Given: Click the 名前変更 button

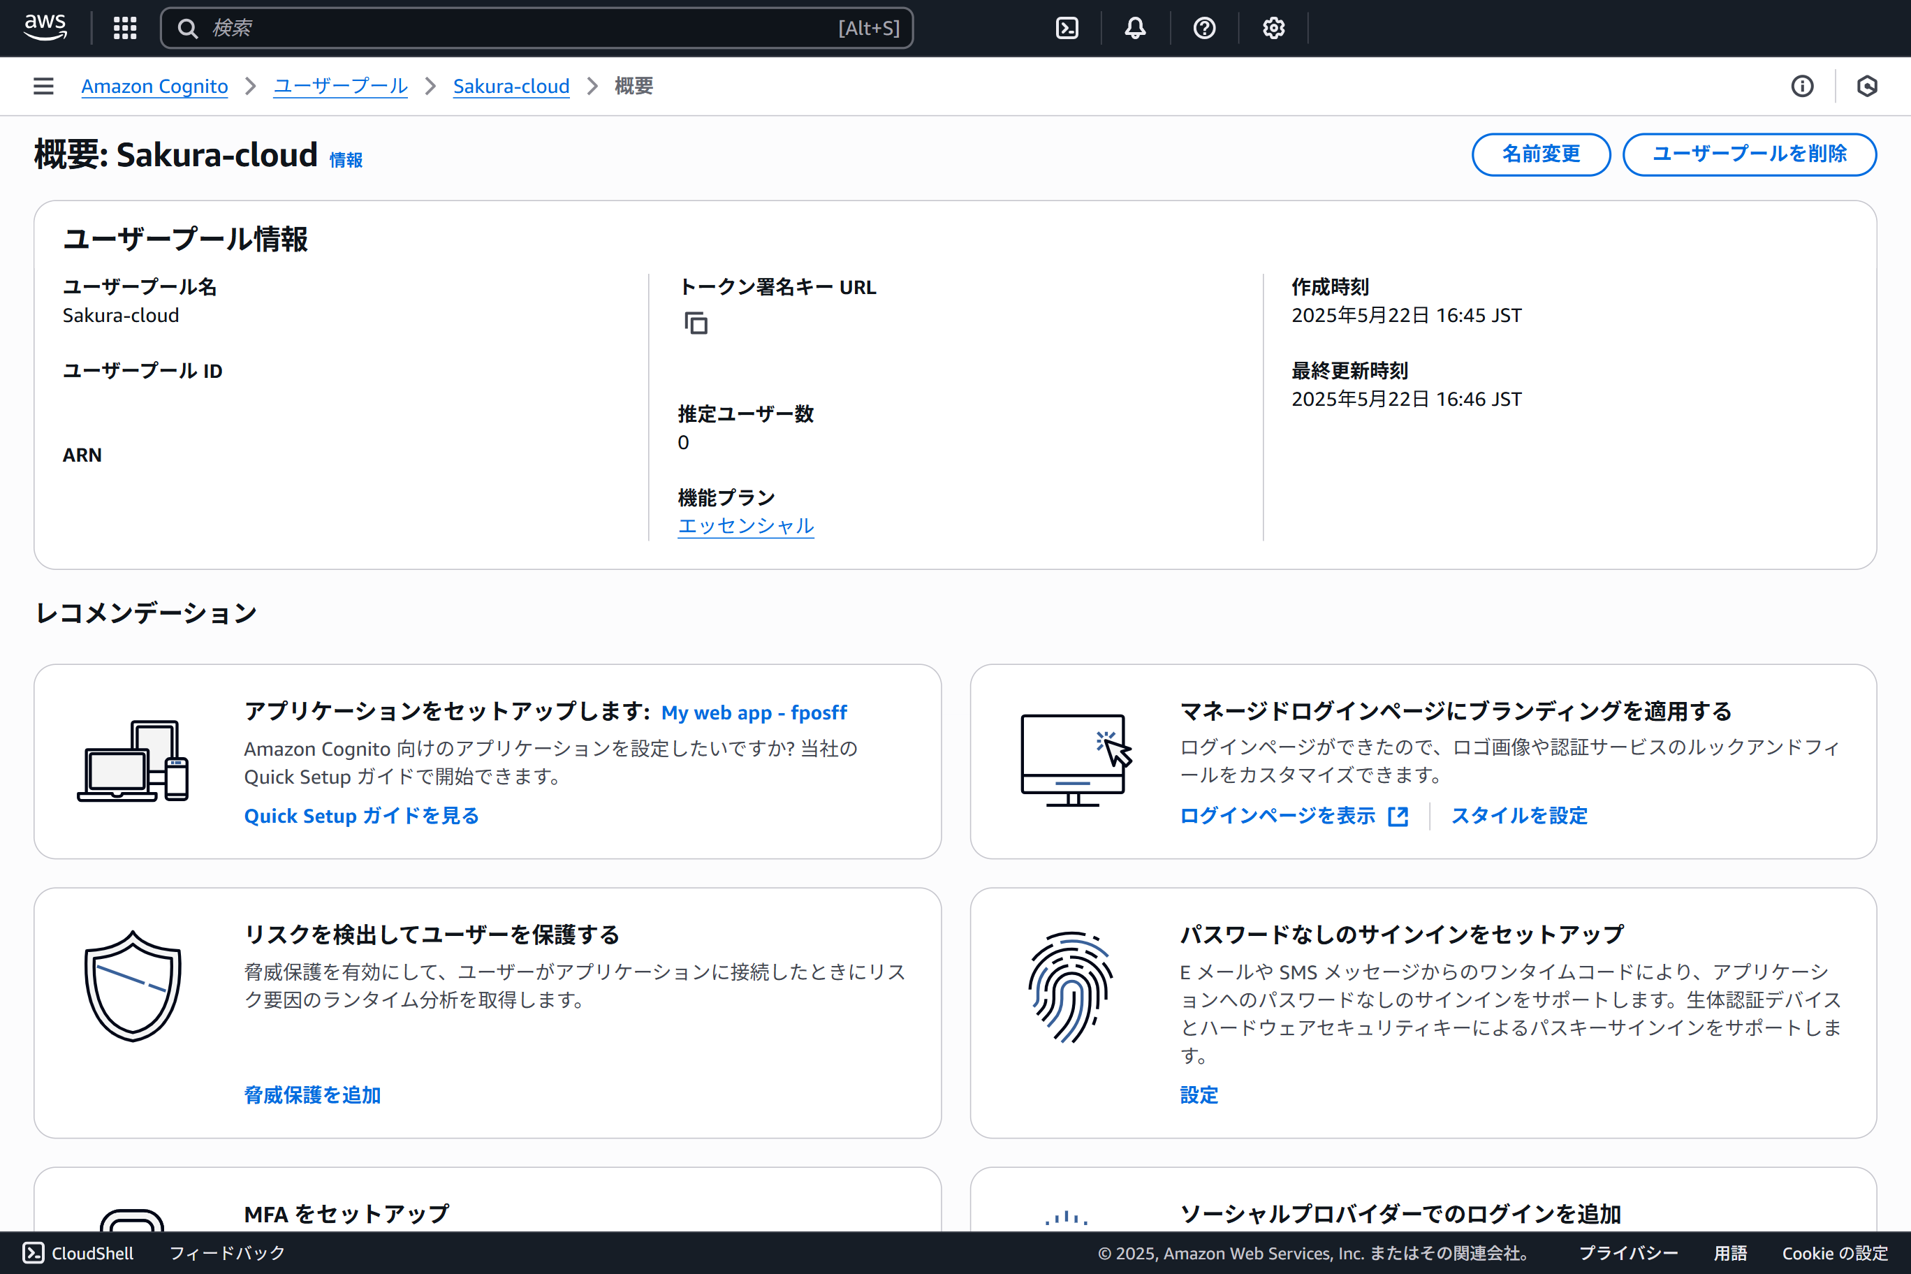Looking at the screenshot, I should pos(1542,154).
